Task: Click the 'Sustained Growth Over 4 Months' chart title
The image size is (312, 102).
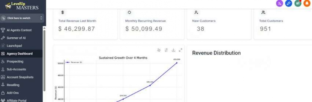Action: tap(123, 58)
